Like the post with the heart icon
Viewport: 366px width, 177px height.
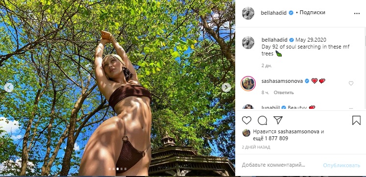point(246,120)
